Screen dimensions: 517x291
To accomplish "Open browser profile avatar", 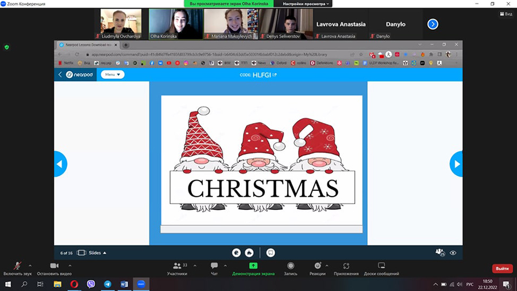I will pos(448,55).
